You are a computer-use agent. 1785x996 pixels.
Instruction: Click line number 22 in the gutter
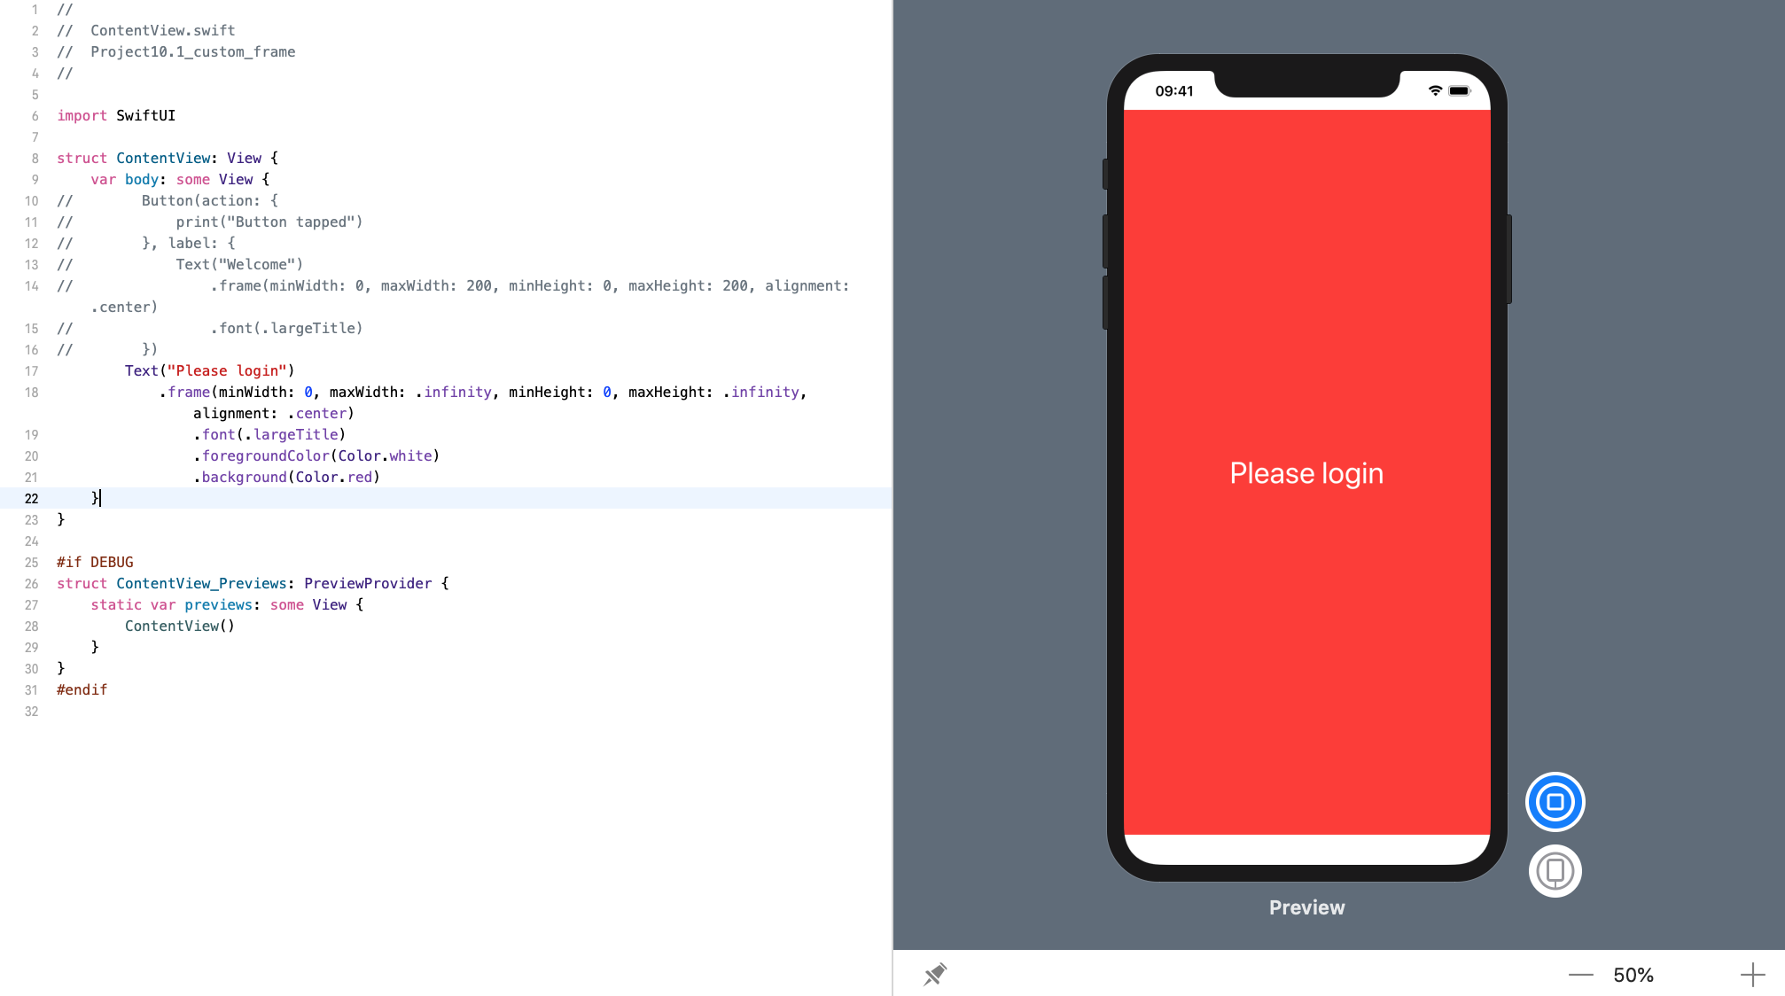point(32,499)
